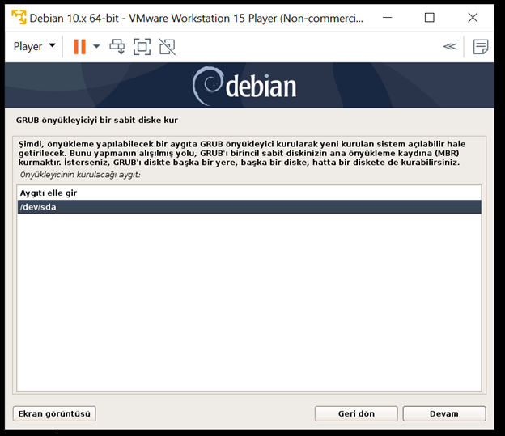Click the VMware Player logo icon
This screenshot has width=505, height=436.
[19, 17]
